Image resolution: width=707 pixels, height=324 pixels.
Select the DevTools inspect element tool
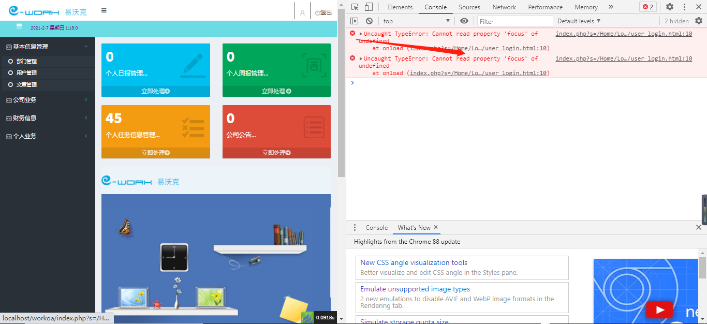coord(355,7)
